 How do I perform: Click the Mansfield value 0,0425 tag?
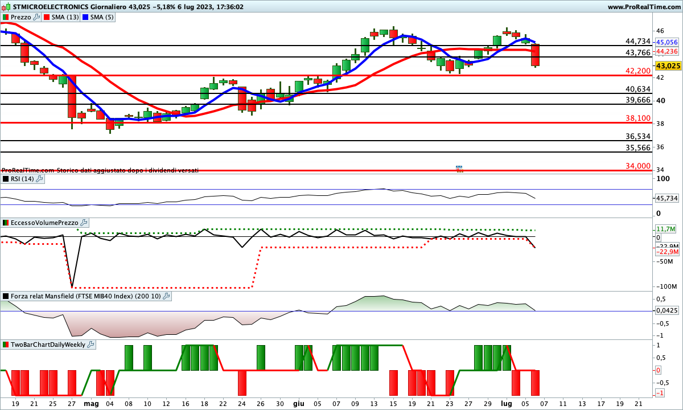coord(667,311)
